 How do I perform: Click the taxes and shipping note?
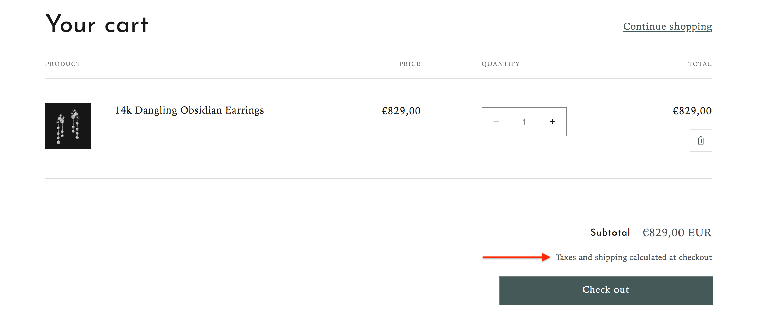pos(634,257)
